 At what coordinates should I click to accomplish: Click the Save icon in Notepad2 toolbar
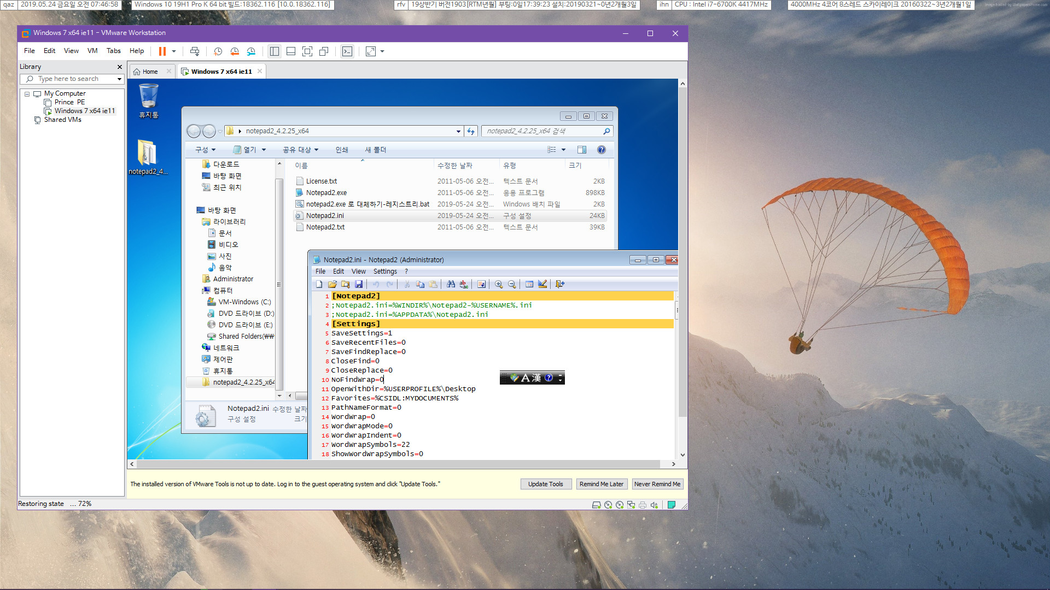[x=358, y=284]
